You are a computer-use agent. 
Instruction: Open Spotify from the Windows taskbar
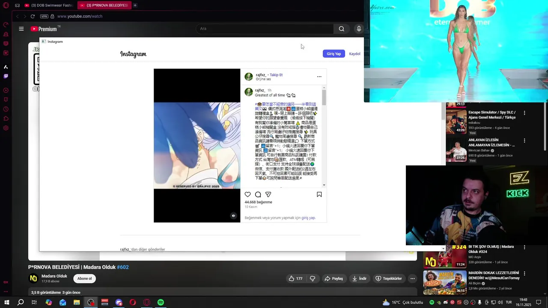click(161, 302)
